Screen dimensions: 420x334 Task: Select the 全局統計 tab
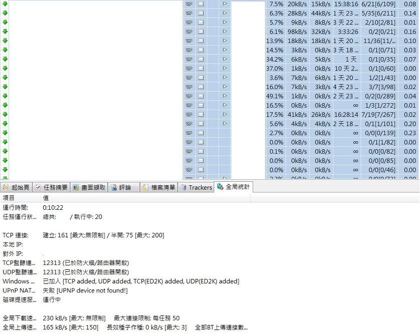234,187
